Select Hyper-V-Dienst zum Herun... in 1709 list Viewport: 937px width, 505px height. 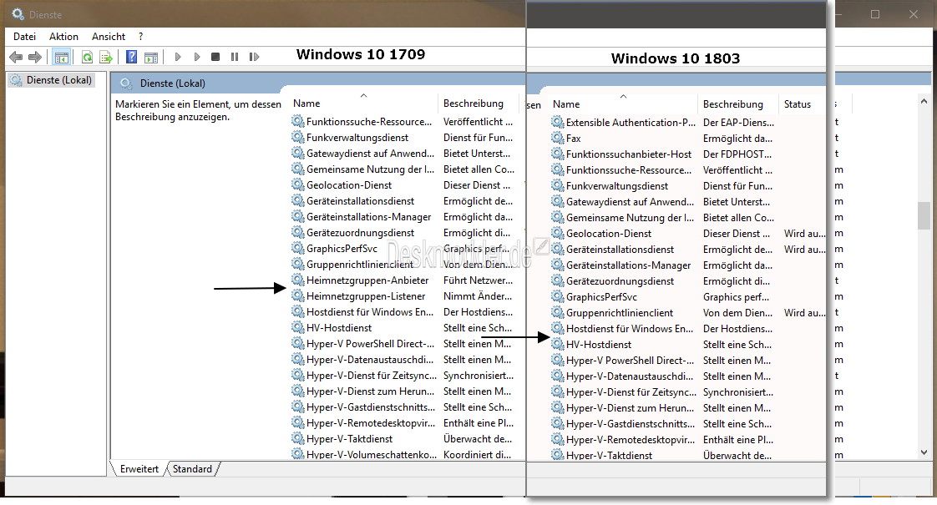click(371, 391)
